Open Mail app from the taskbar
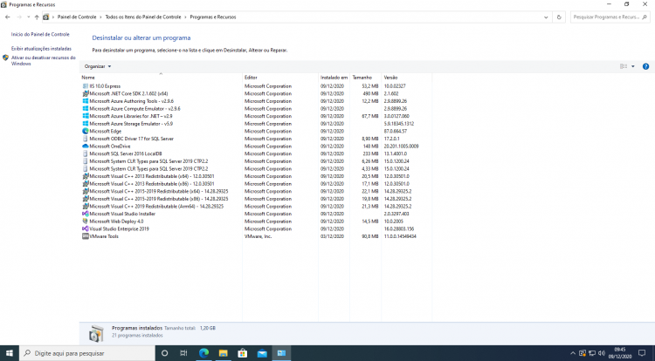Viewport: 655px width, 361px height. 262,353
